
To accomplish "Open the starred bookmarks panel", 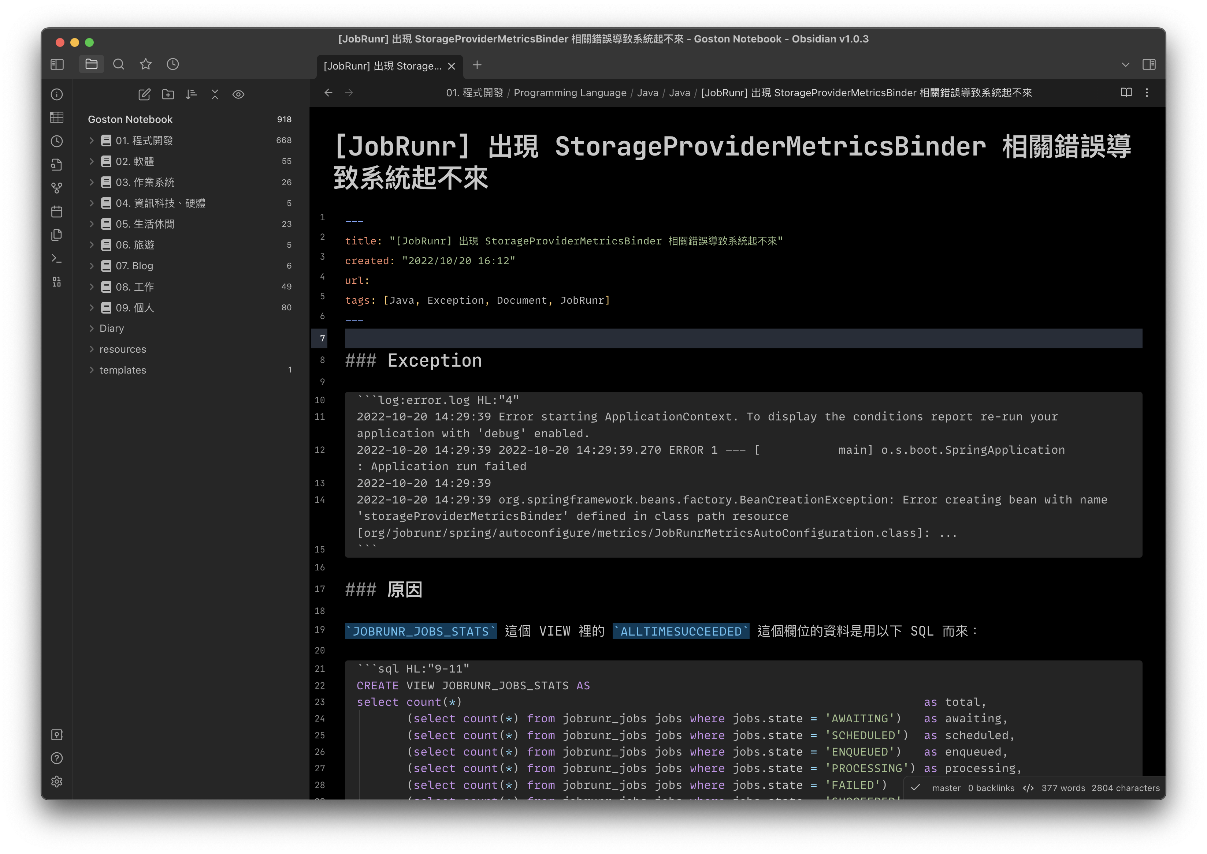I will [146, 64].
